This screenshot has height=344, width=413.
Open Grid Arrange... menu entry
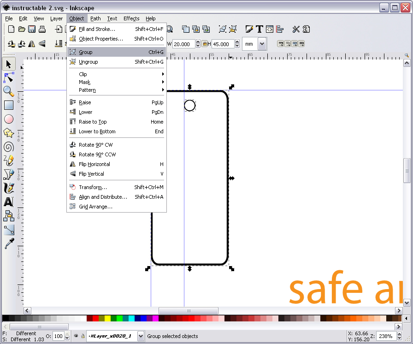(117, 207)
